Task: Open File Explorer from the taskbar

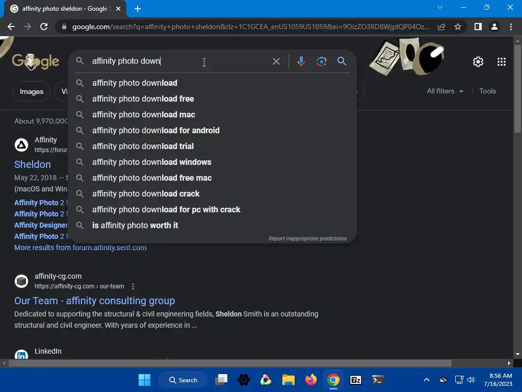Action: point(289,380)
